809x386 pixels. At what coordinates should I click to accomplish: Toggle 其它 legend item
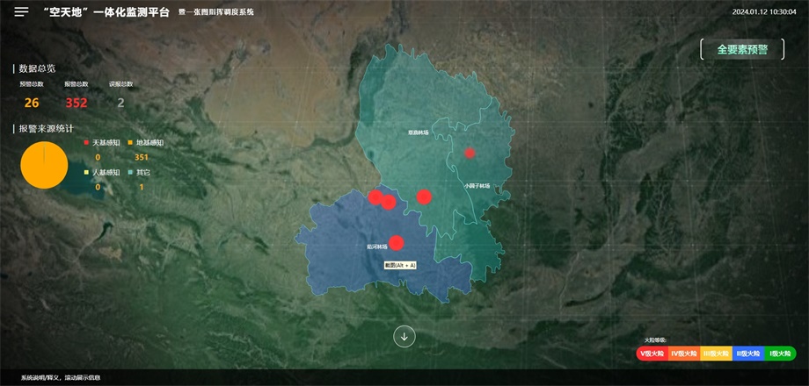click(x=141, y=173)
